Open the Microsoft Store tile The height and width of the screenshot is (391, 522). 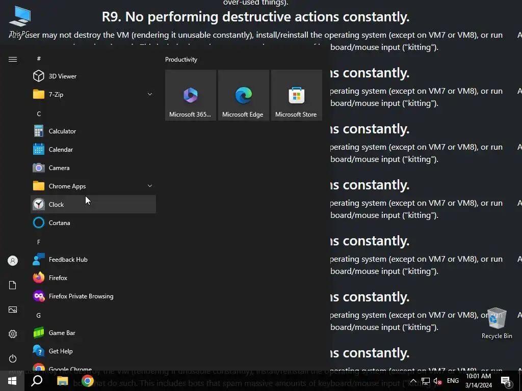[x=296, y=95]
